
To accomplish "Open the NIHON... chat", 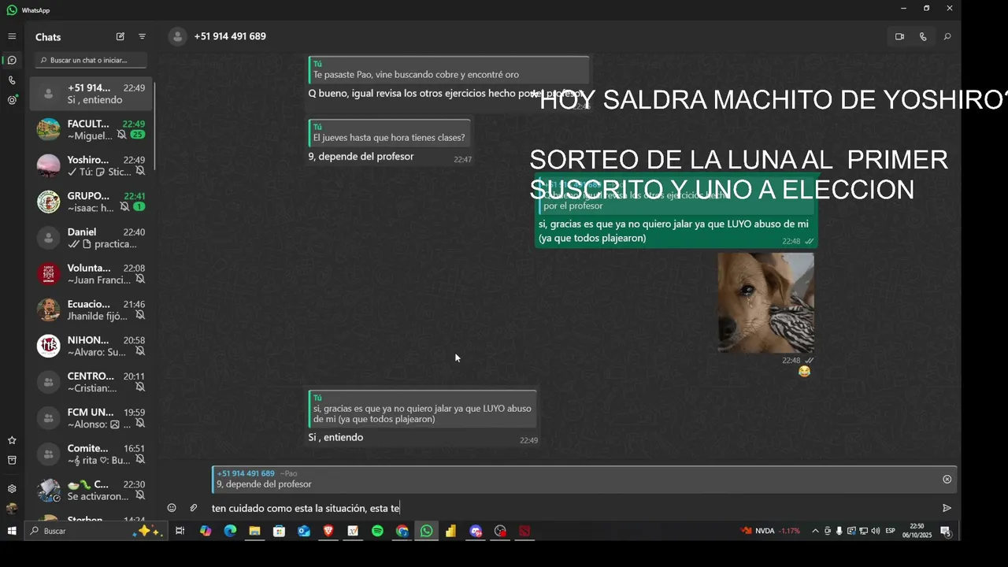I will click(92, 346).
